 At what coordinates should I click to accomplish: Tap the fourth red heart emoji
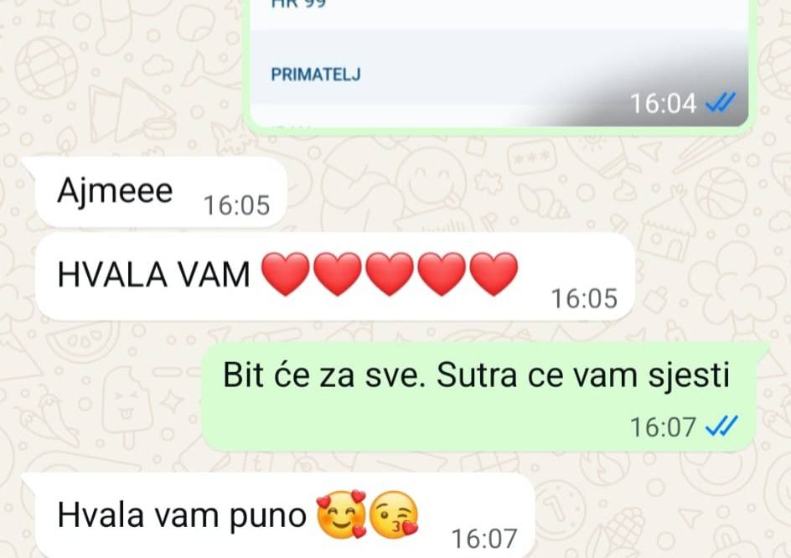442,273
